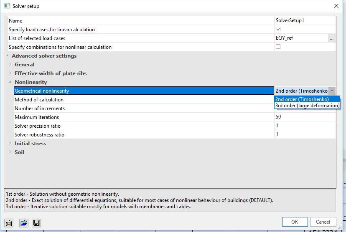The height and width of the screenshot is (232, 346).
Task: Expand the General settings section
Action: click(10, 65)
